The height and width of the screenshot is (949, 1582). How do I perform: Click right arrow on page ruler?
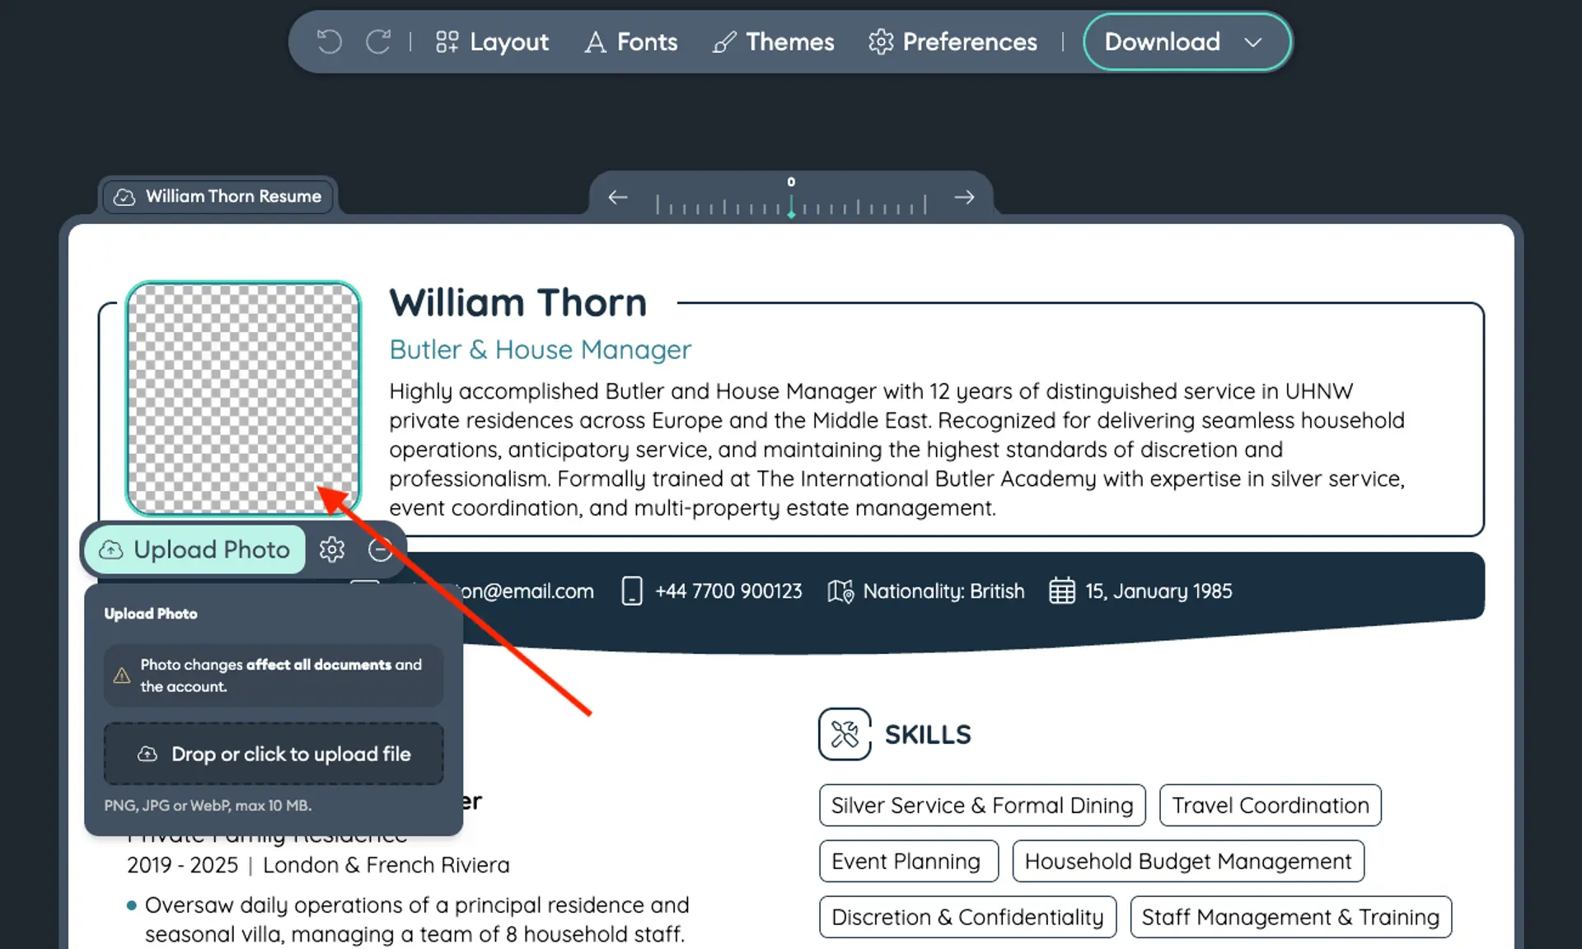(964, 198)
